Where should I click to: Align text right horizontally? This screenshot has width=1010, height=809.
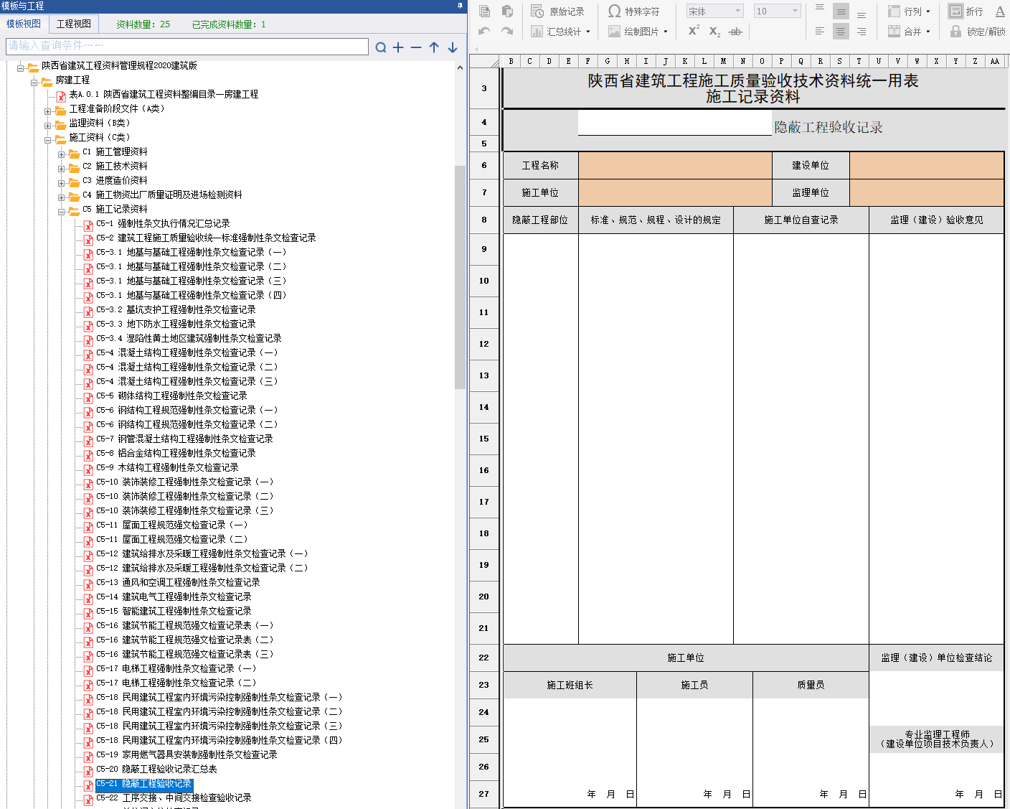click(x=862, y=32)
